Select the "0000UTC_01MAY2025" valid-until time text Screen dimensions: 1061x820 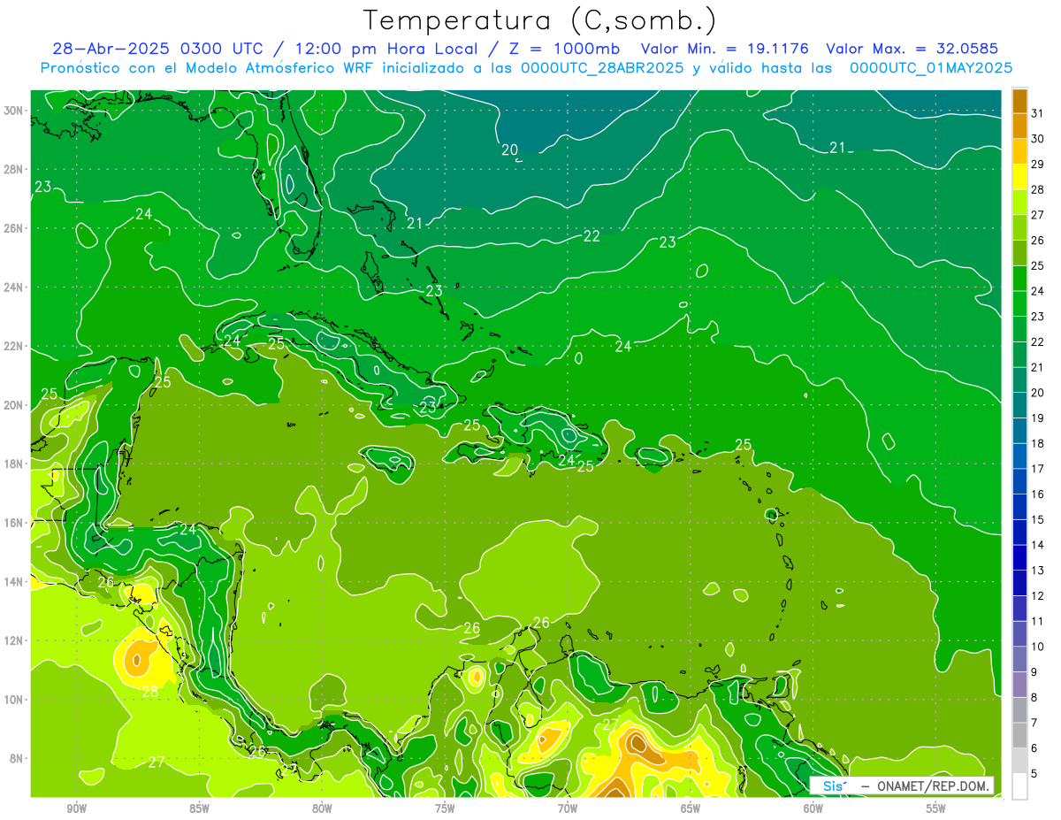pos(931,68)
